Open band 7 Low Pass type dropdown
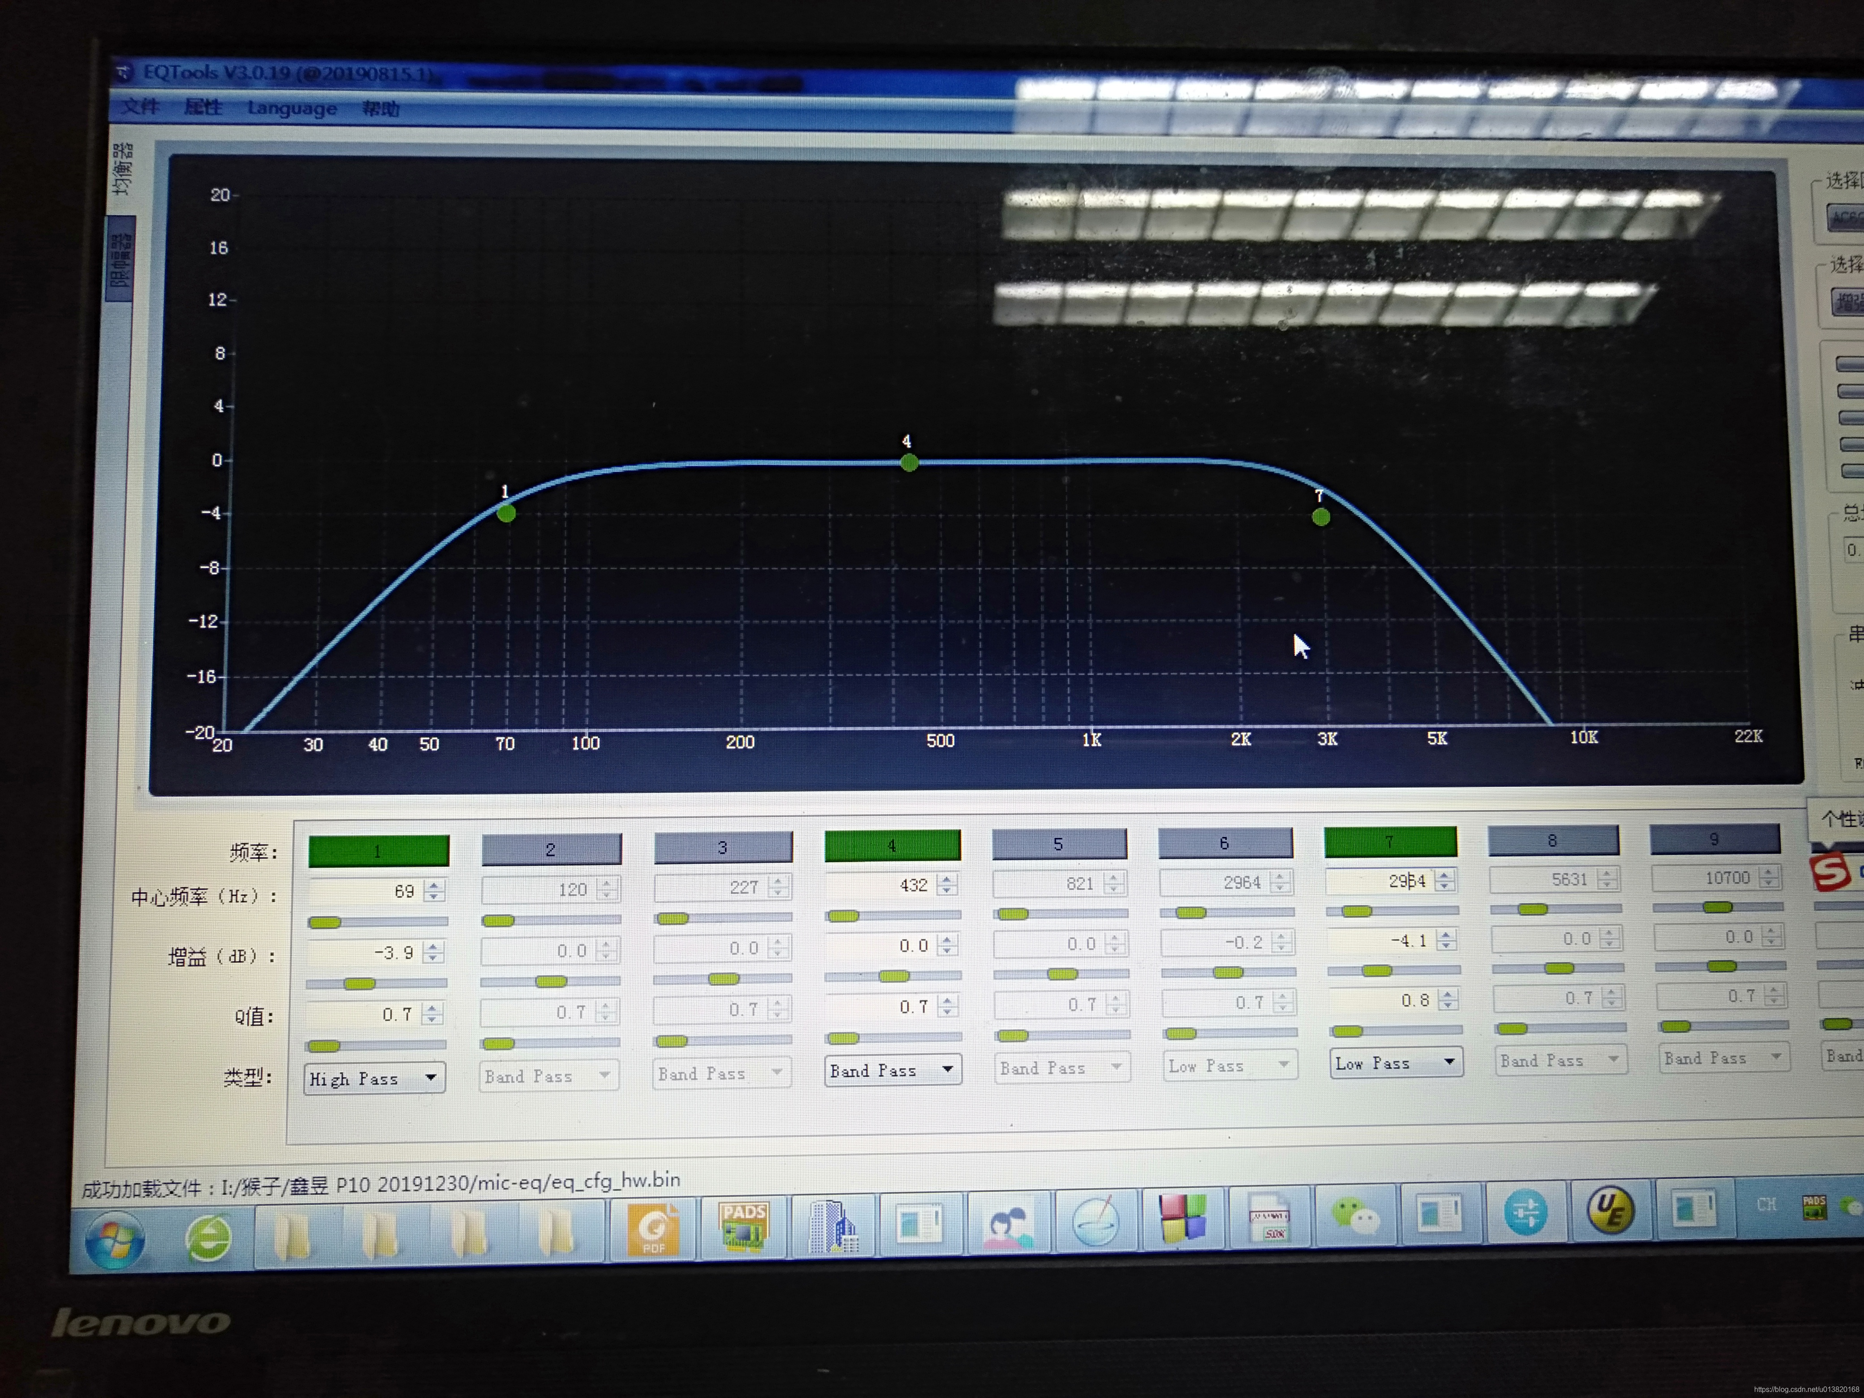This screenshot has height=1398, width=1864. (1395, 1063)
